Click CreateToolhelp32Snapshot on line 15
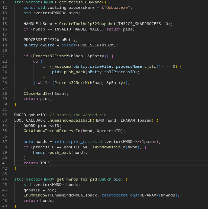The image size is (208, 209). 88,24
